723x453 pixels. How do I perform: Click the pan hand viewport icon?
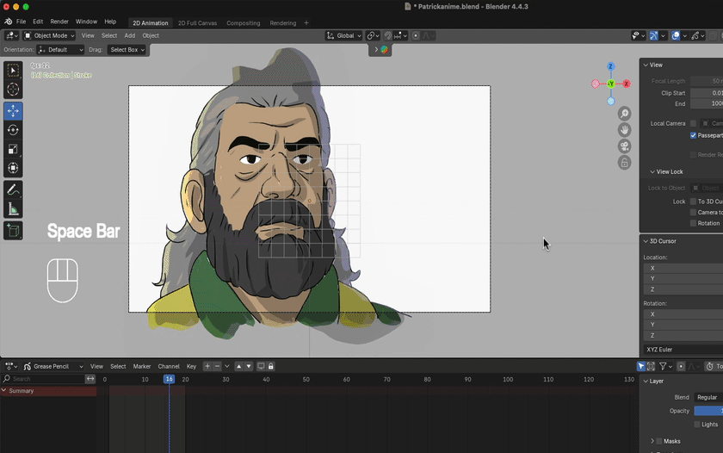point(625,130)
